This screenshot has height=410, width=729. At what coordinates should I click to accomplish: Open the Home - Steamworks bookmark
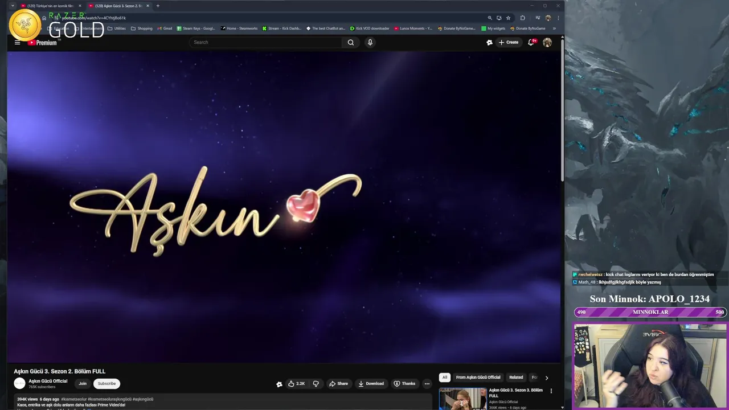(x=239, y=28)
